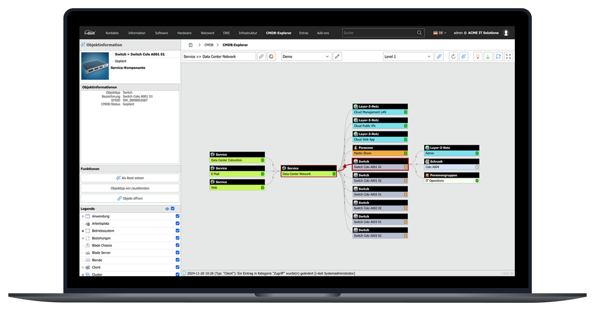The width and height of the screenshot is (595, 311).
Task: Open the relation link icon next to path
Action: coord(261,56)
